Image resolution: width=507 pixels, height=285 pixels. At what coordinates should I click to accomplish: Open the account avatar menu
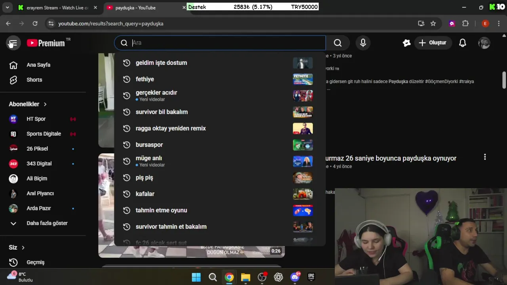[484, 43]
